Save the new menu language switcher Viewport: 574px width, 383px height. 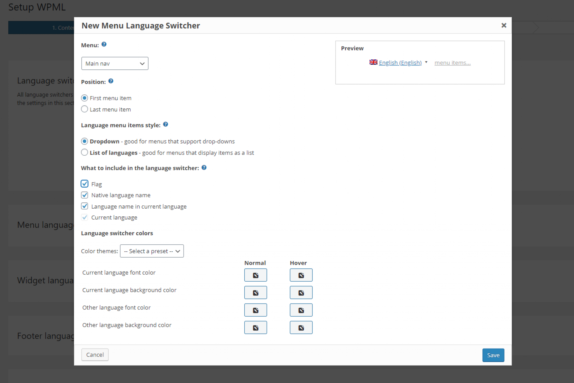point(493,355)
